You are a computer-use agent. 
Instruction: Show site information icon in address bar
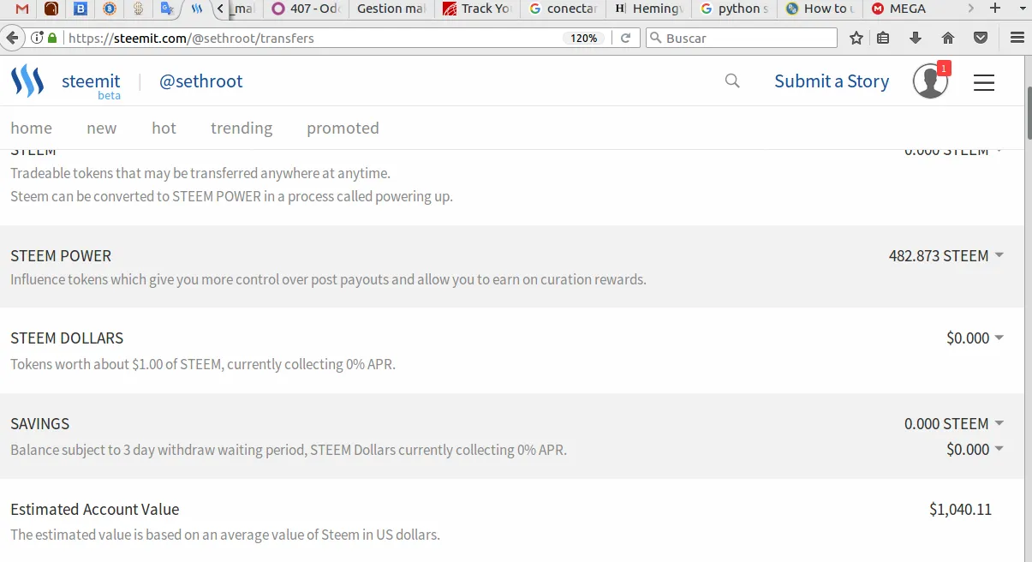tap(37, 38)
